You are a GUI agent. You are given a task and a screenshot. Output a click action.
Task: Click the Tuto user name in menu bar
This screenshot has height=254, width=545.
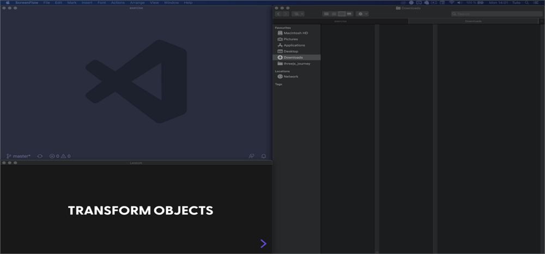tap(517, 2)
